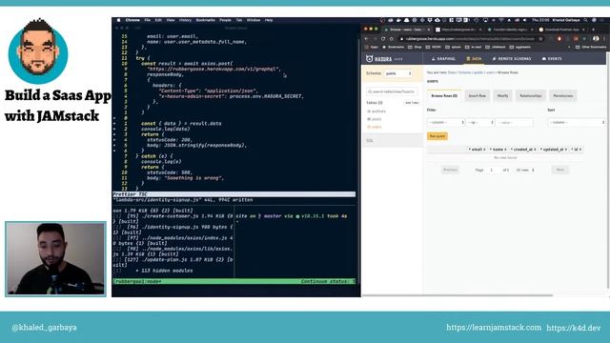610x343 pixels.
Task: Select the Relationships tab
Action: click(531, 95)
